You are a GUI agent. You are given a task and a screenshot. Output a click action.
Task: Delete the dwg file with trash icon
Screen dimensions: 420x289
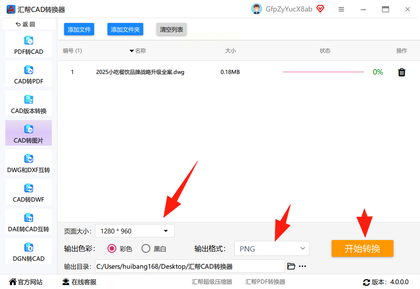401,72
